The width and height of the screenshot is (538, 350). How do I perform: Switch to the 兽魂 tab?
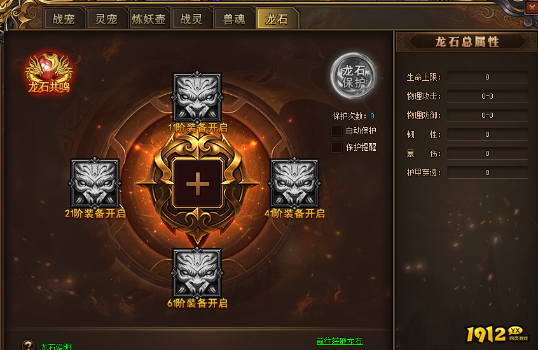234,19
